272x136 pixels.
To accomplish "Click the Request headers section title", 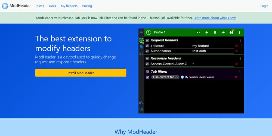I will coord(164,40).
